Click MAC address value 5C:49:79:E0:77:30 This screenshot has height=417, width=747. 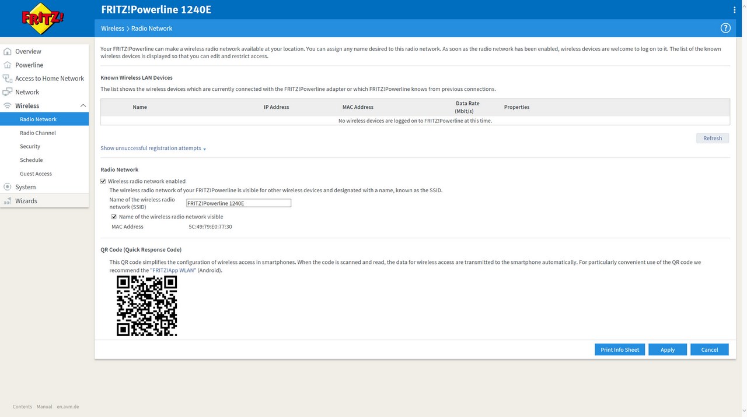click(210, 227)
